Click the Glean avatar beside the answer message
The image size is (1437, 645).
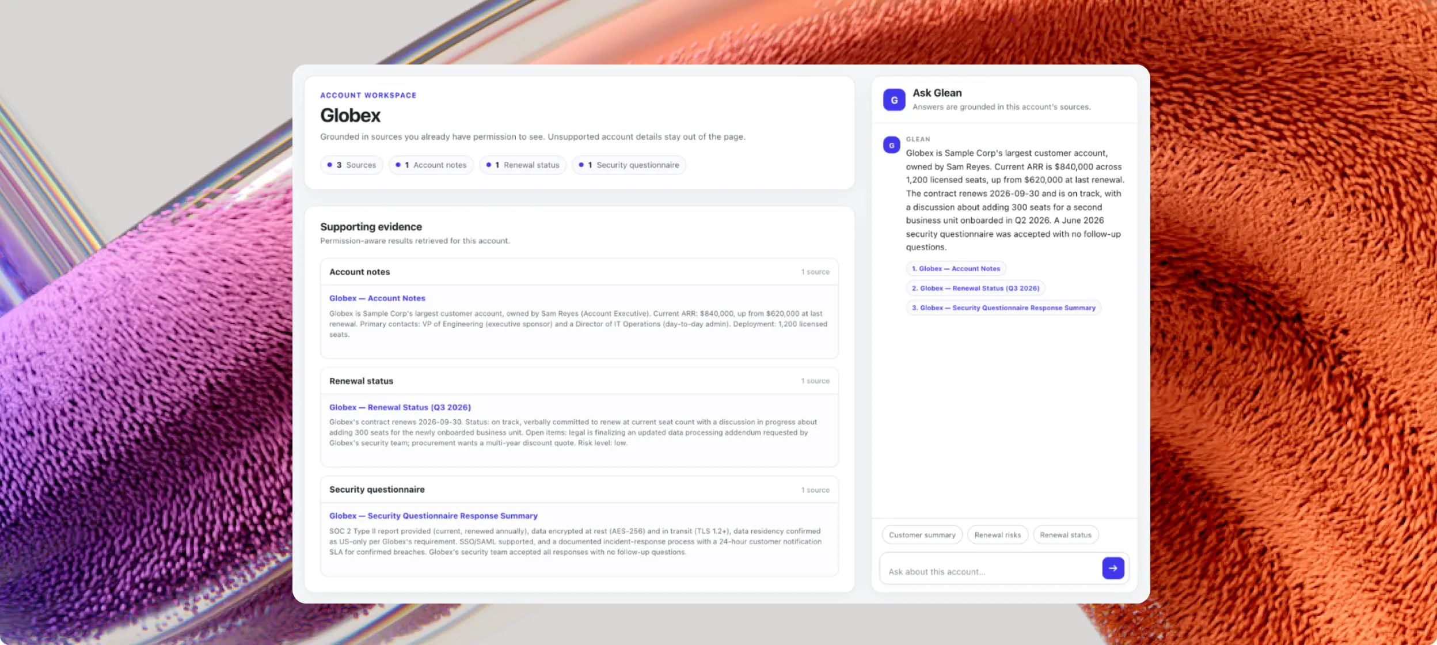(892, 145)
